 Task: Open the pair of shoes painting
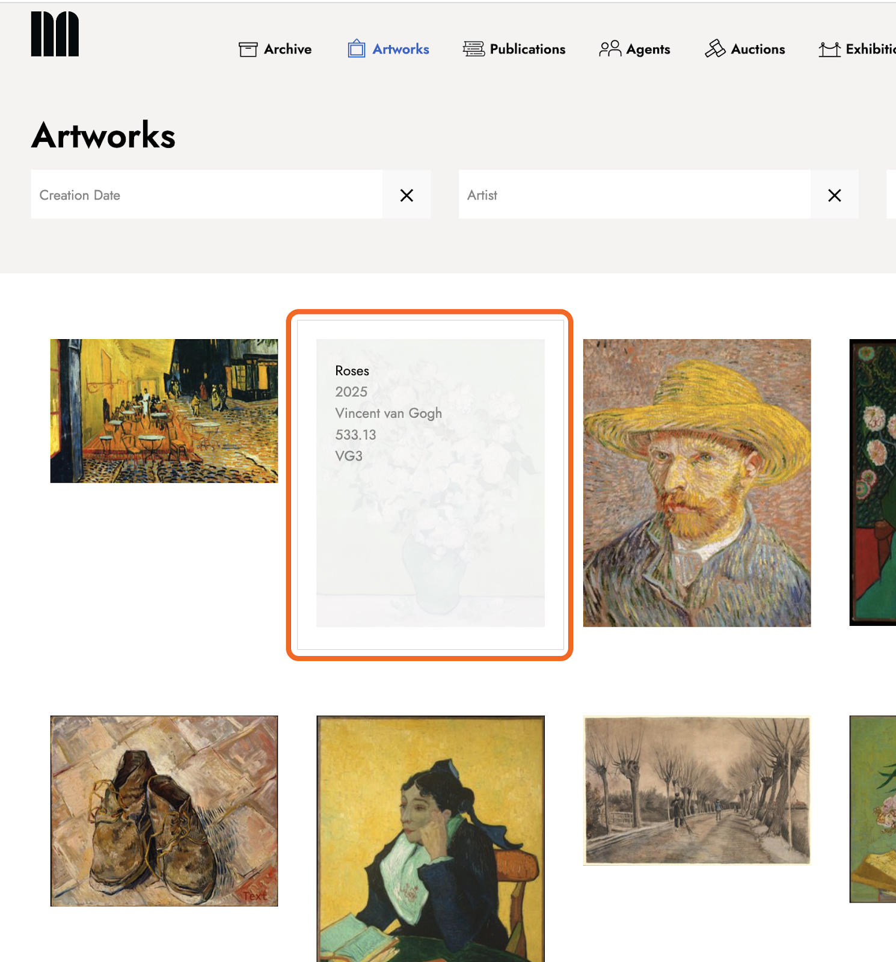point(164,810)
